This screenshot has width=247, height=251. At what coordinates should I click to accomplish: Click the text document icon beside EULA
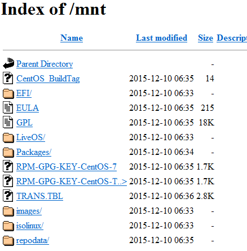coord(8,107)
